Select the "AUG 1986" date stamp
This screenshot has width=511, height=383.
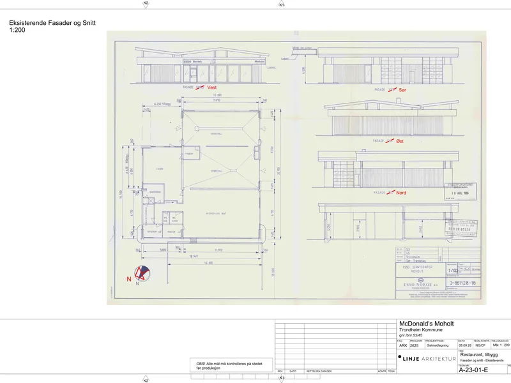click(x=461, y=193)
